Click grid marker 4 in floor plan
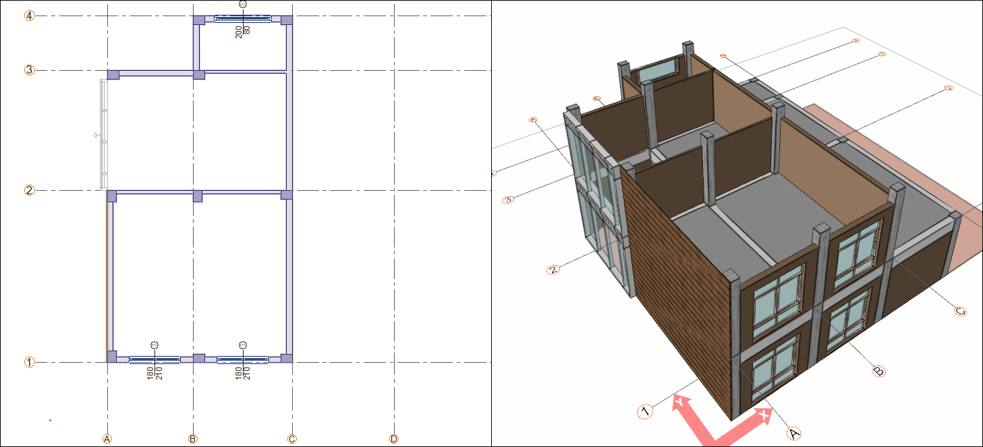This screenshot has height=447, width=983. 30,16
